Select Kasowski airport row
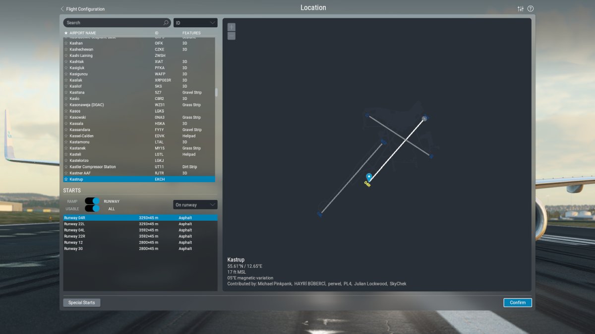This screenshot has width=595, height=334. (x=139, y=117)
